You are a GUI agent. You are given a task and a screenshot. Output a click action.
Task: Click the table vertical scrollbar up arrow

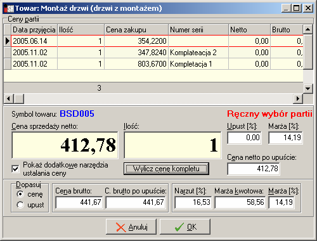click(307, 29)
